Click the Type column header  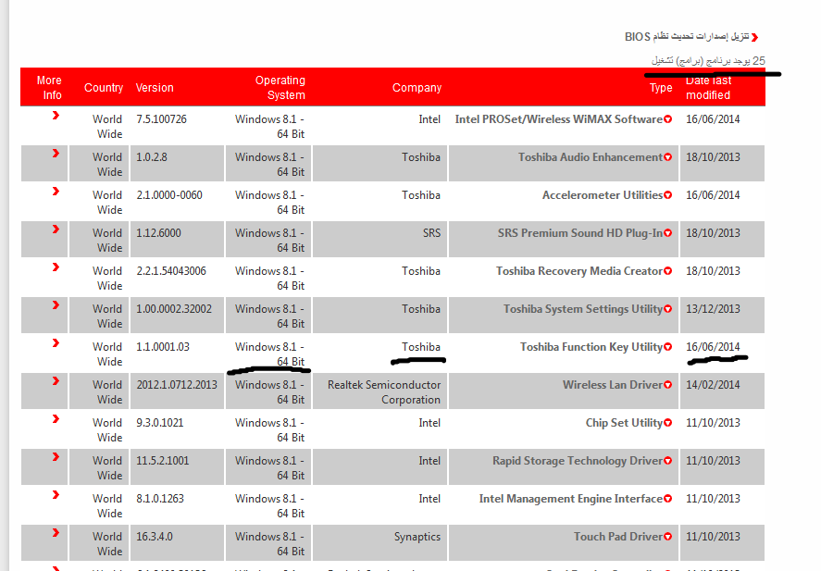click(x=661, y=88)
